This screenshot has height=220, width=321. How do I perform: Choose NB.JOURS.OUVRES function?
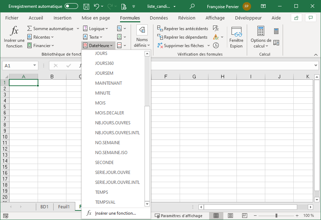tap(113, 123)
